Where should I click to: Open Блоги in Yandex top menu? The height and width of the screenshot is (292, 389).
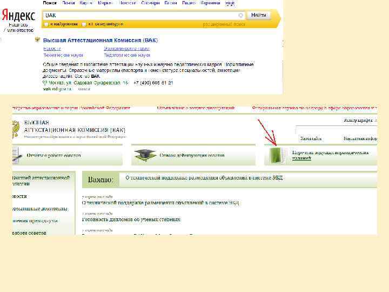pyautogui.click(x=171, y=3)
